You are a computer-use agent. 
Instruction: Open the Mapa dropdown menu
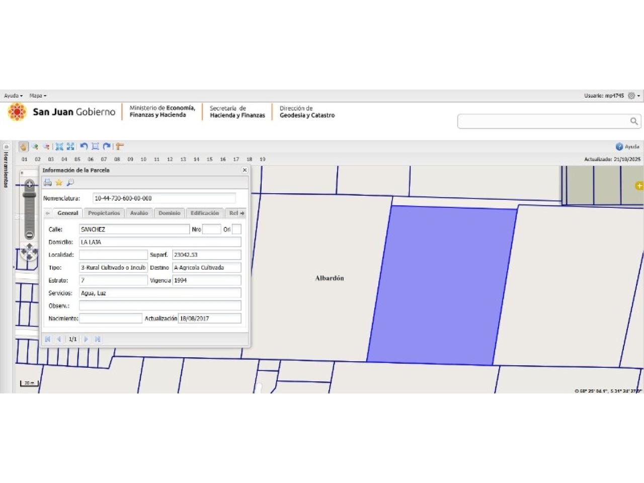tap(38, 96)
